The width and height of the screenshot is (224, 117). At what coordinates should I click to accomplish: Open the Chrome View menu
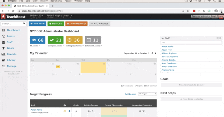point(35,1)
